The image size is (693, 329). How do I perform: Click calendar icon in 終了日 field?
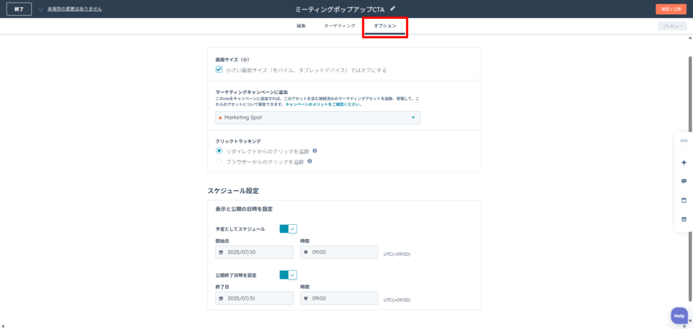(x=221, y=299)
